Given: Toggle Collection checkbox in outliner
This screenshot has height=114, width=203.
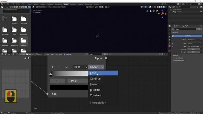Looking at the screenshot, I should pyautogui.click(x=173, y=12).
